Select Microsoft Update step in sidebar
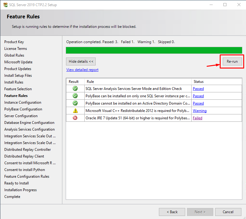 (x=18, y=62)
